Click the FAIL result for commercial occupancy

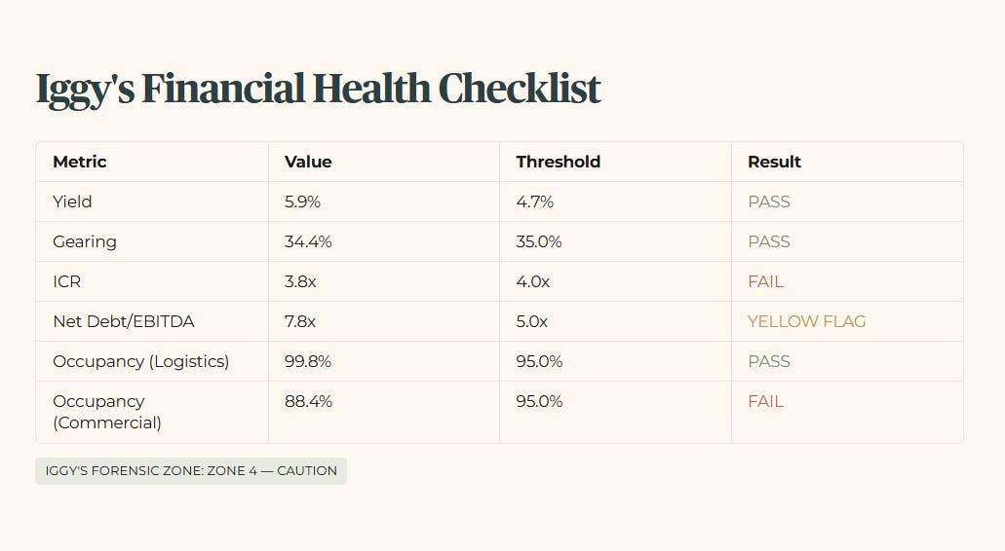[x=765, y=401]
